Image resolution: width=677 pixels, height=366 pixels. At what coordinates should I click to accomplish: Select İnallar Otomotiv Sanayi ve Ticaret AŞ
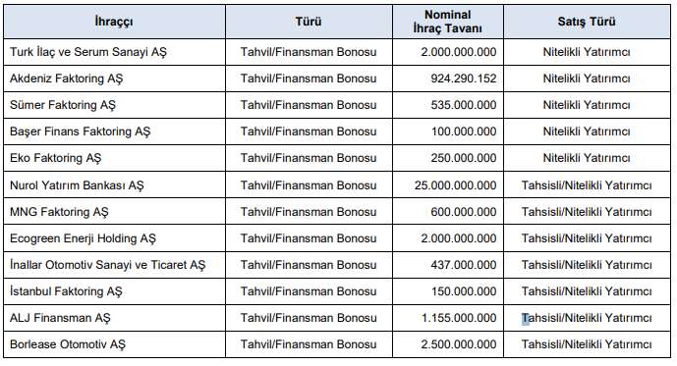(x=107, y=265)
